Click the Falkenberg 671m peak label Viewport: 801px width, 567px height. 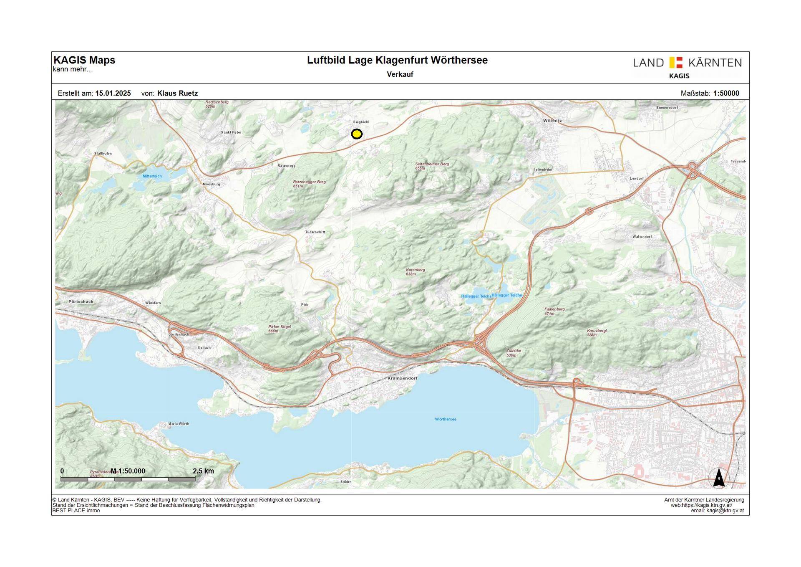point(554,311)
